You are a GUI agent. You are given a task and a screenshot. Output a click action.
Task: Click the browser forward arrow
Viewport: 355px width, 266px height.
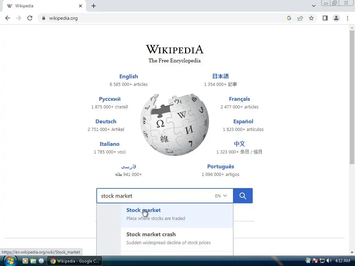(19, 18)
